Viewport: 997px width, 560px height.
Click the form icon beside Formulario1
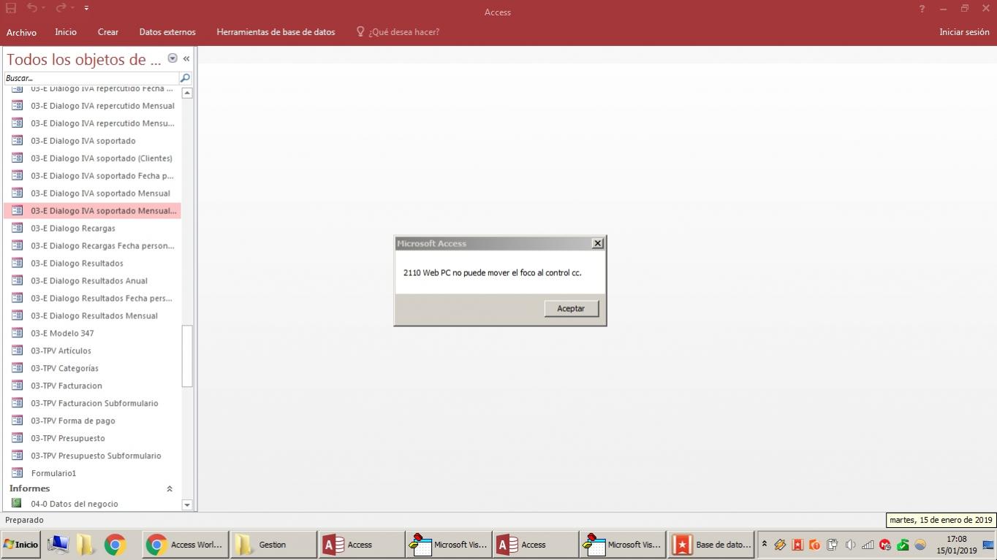[18, 473]
